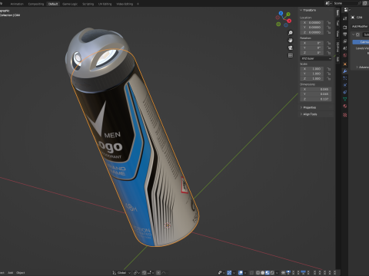The width and height of the screenshot is (369, 276).
Task: Select the Catmull-Clark subdivision button
Action: click(x=361, y=42)
